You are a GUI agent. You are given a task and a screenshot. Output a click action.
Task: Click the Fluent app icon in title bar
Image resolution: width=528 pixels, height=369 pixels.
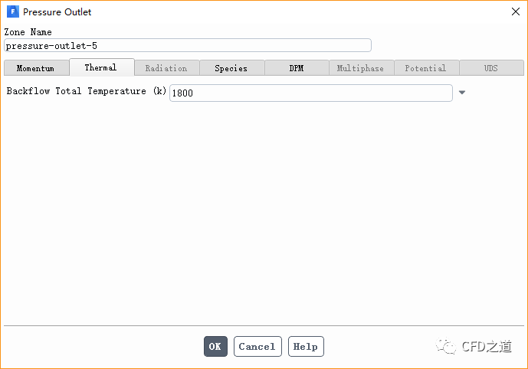point(12,12)
